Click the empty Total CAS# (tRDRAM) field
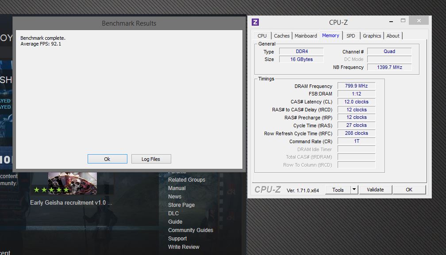Screen dimensions: 446x255 click(357, 157)
